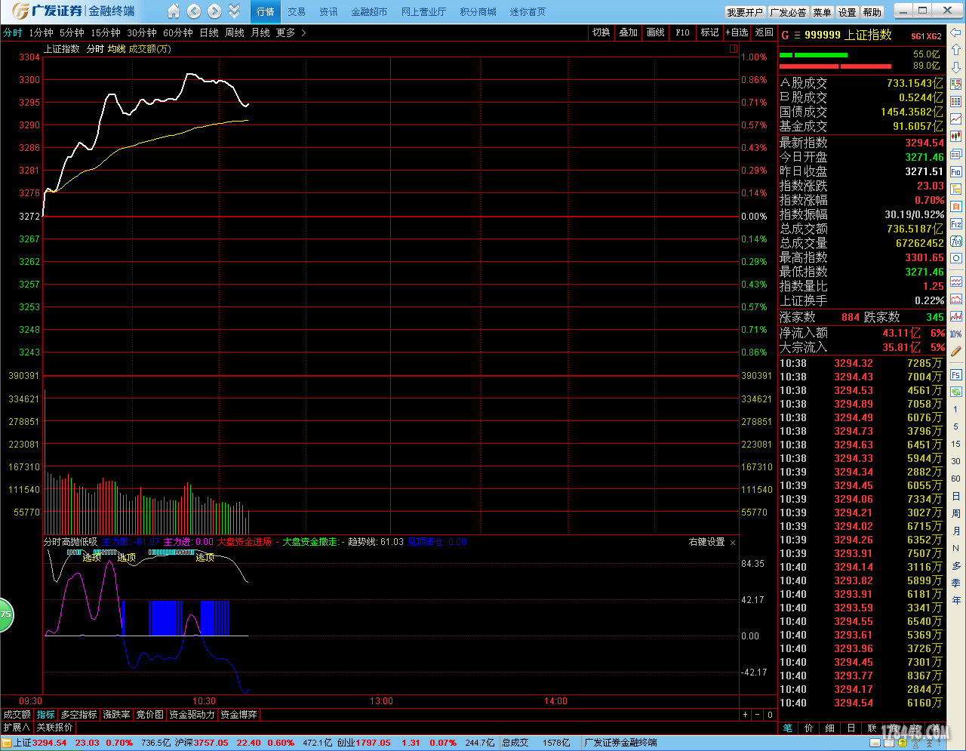Open the 关联报价 tab
Viewport: 966px width, 751px height.
[55, 728]
